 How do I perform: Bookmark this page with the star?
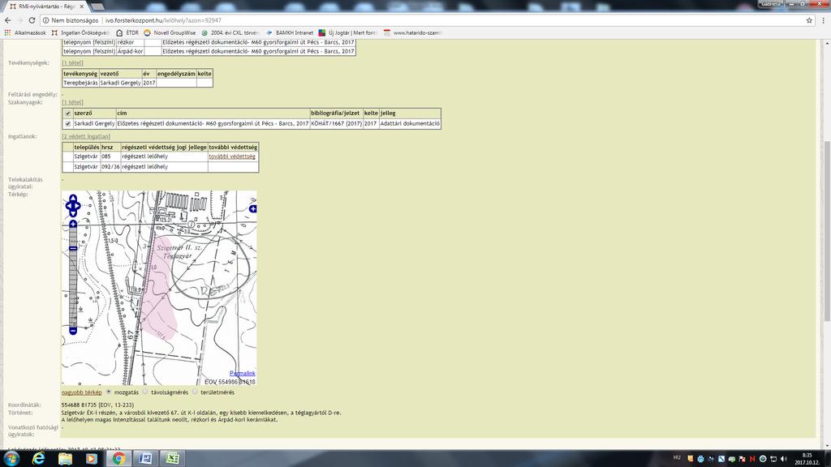809,20
